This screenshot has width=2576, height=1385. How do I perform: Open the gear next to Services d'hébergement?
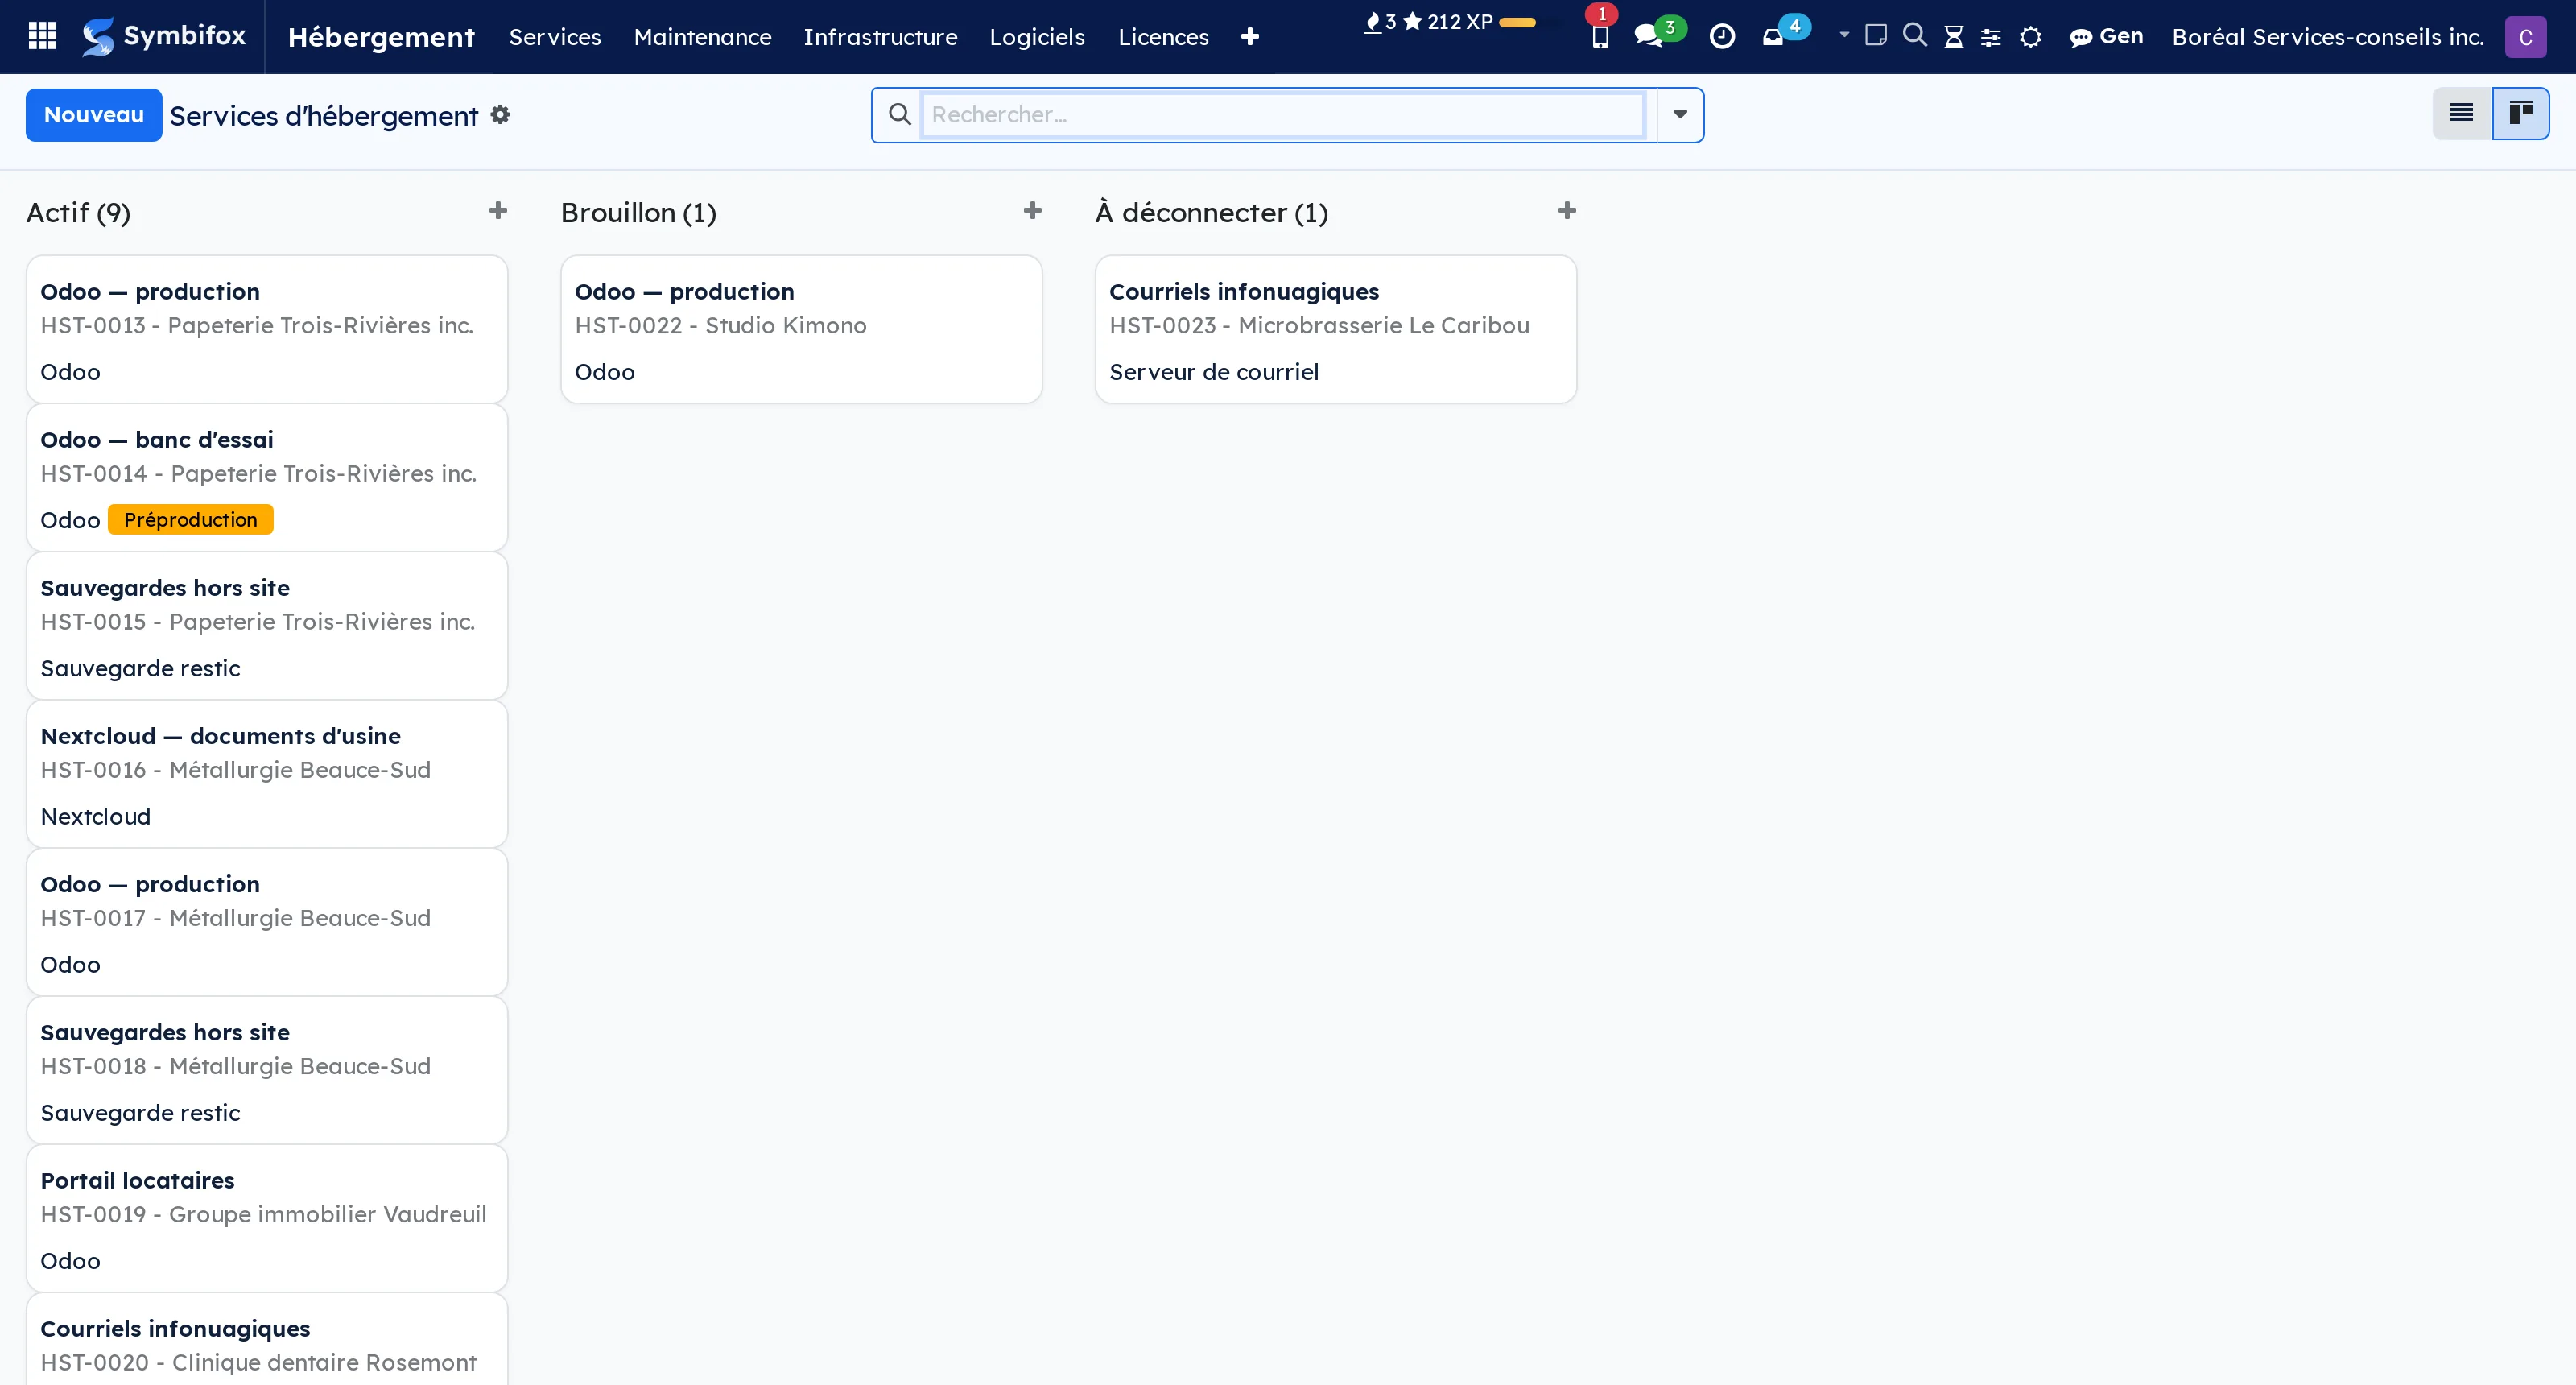coord(500,115)
